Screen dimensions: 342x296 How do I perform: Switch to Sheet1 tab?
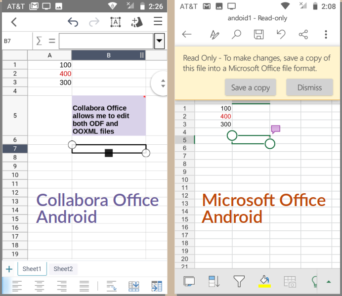point(32,269)
